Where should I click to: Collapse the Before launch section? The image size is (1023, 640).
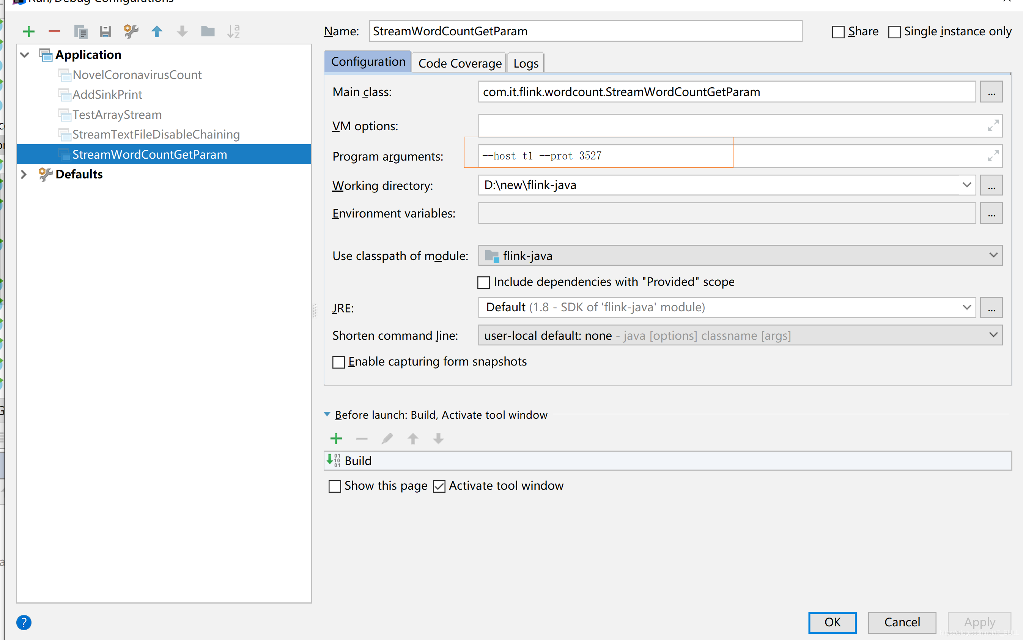tap(327, 415)
